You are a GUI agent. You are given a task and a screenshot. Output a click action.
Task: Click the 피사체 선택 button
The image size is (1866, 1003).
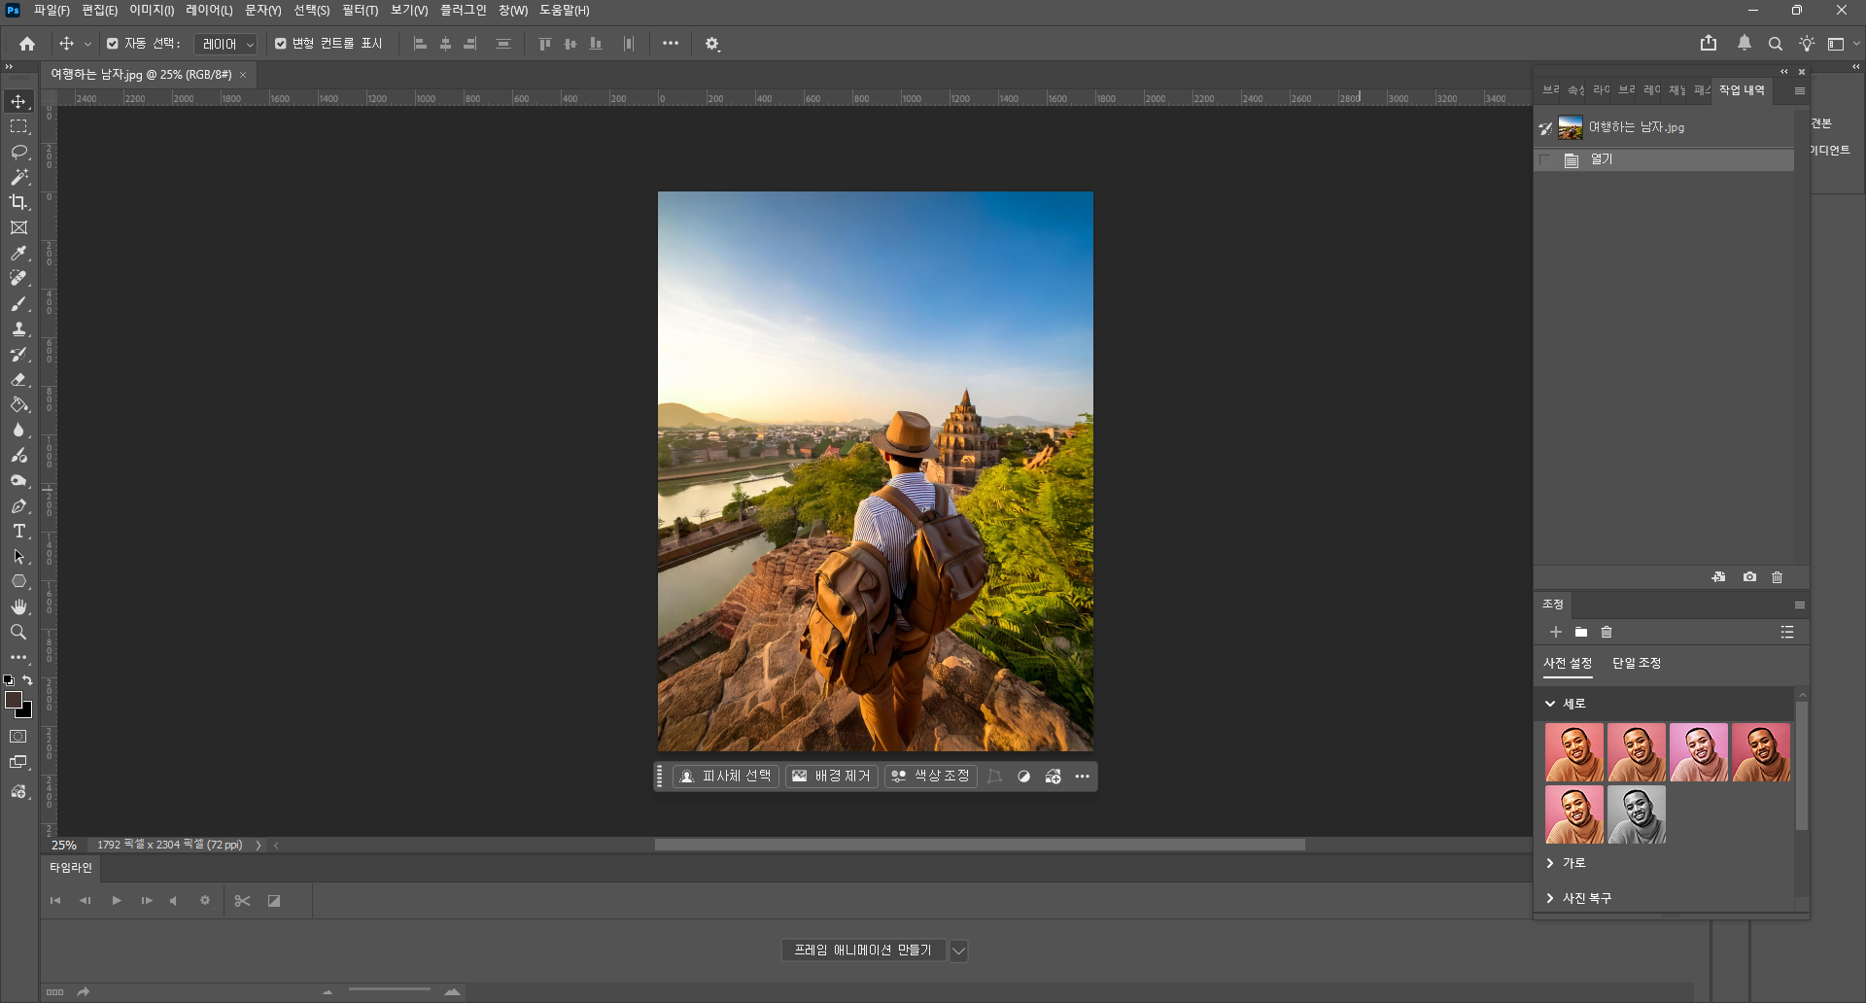point(726,777)
